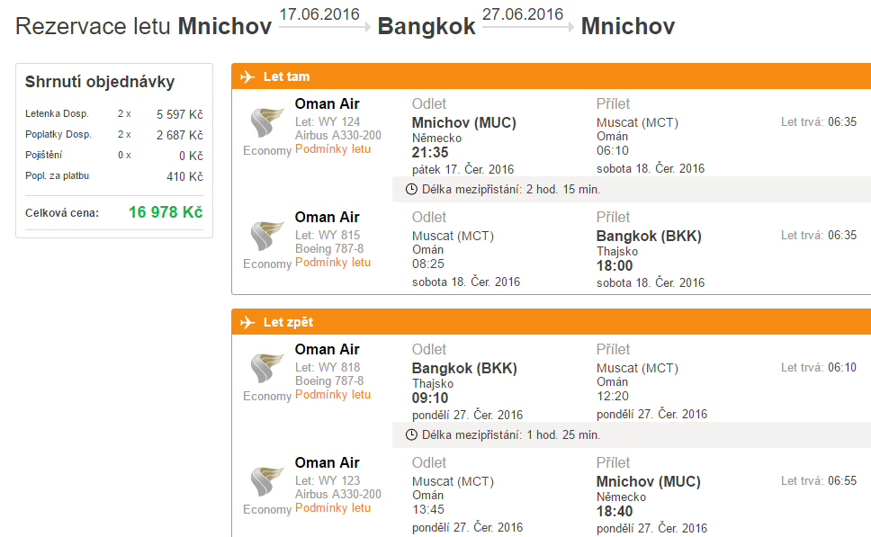Open Podmínky letu for flight WY 815
The width and height of the screenshot is (871, 537).
click(x=333, y=263)
